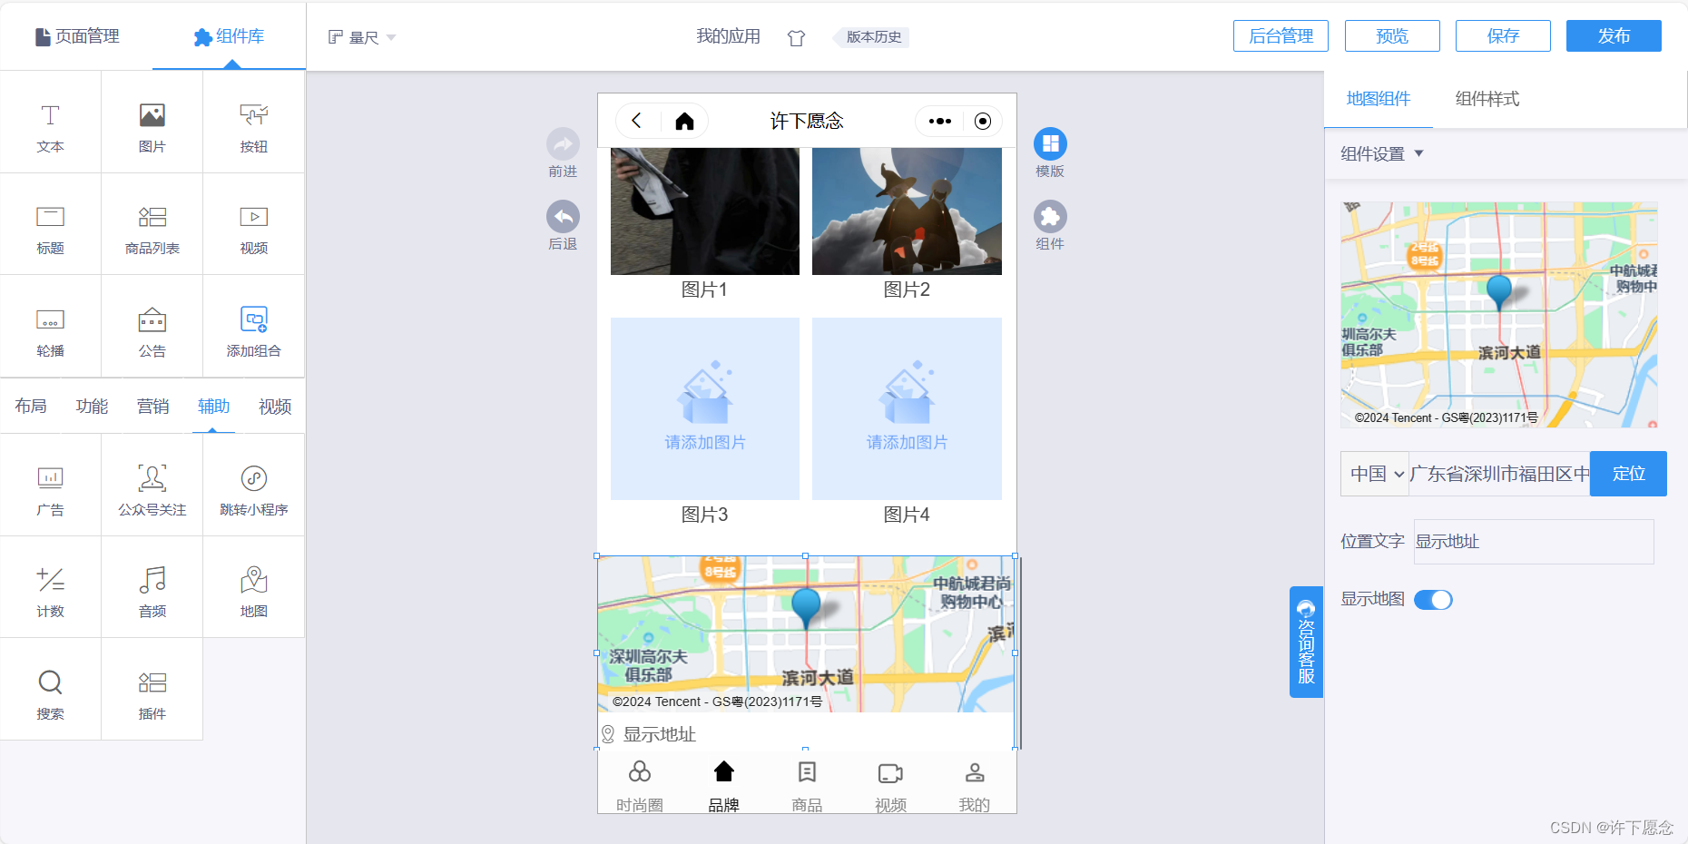Open 版本历史 version history

point(873,37)
